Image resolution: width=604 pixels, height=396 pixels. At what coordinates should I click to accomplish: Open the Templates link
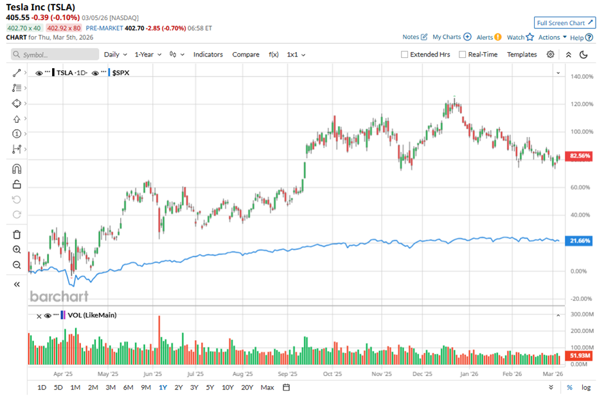522,55
